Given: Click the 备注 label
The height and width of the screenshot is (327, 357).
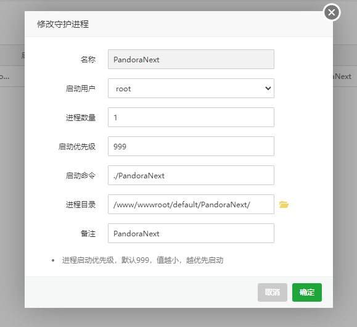Looking at the screenshot, I should 88,234.
